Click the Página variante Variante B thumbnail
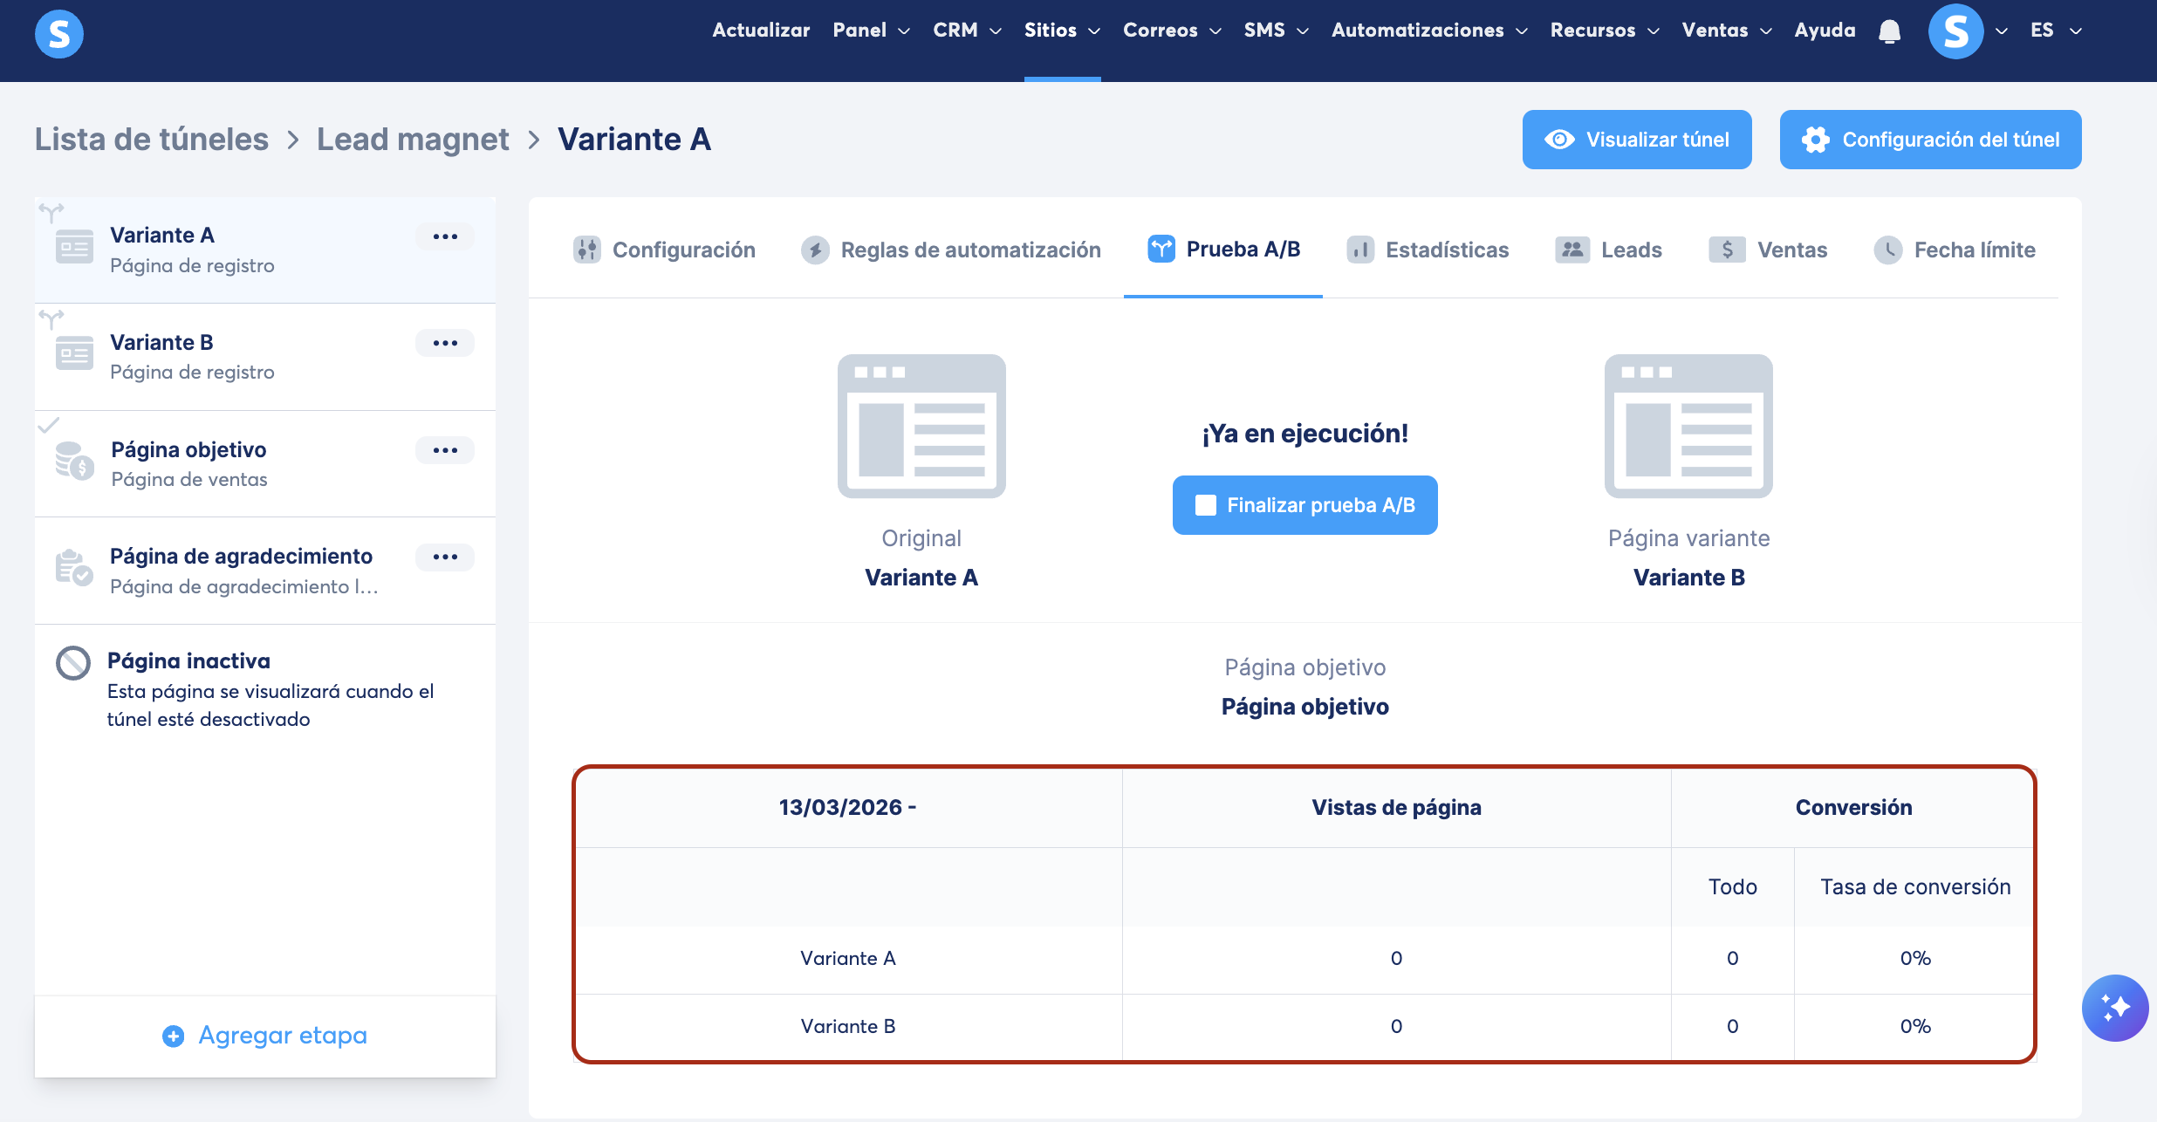Image resolution: width=2157 pixels, height=1122 pixels. tap(1688, 426)
